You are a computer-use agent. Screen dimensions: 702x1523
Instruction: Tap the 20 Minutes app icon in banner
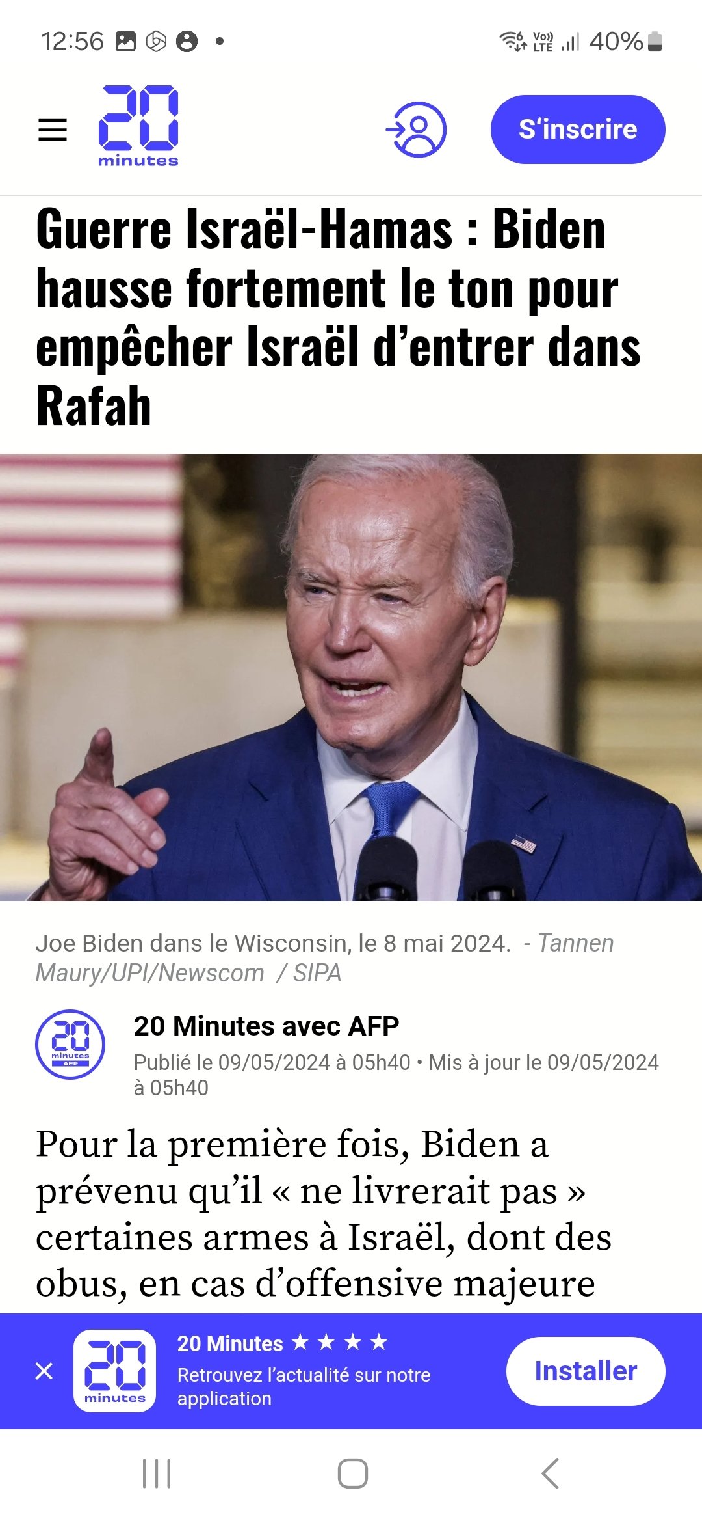tap(115, 1371)
